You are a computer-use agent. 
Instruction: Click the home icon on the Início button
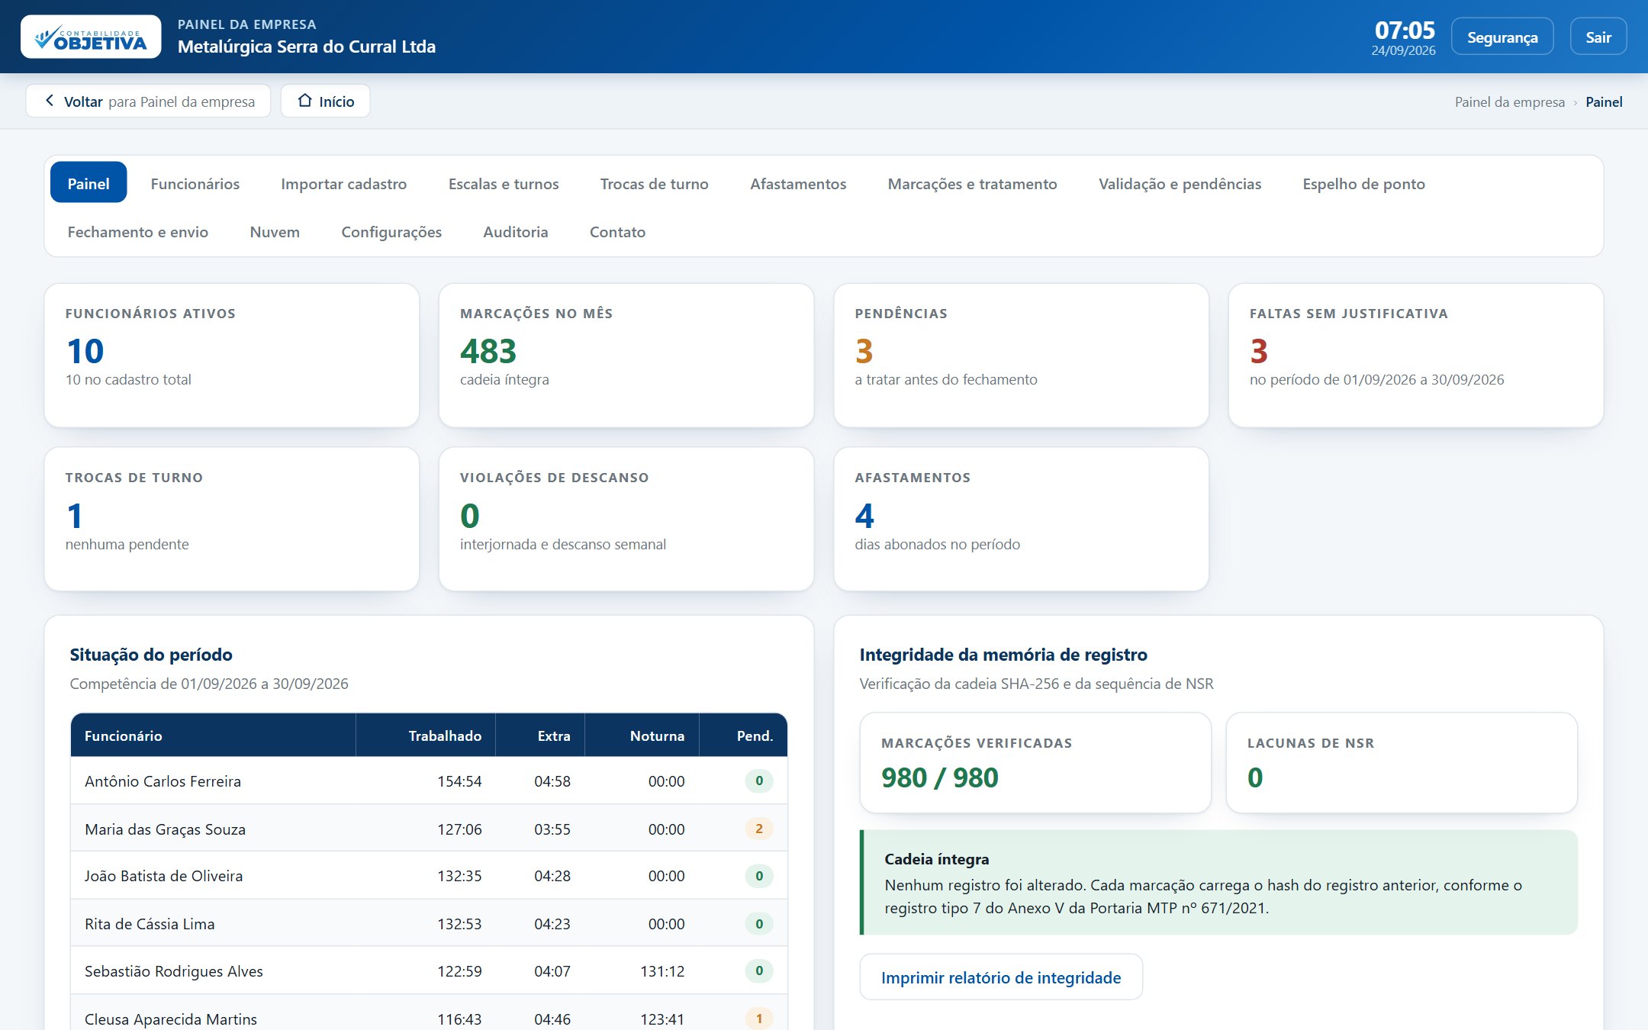click(305, 101)
